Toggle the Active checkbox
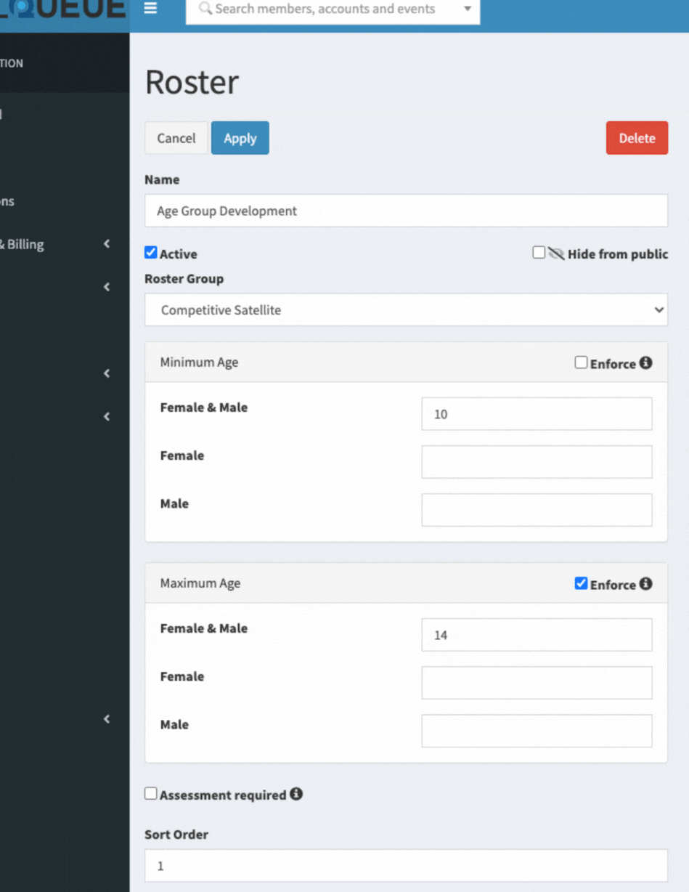 point(151,253)
